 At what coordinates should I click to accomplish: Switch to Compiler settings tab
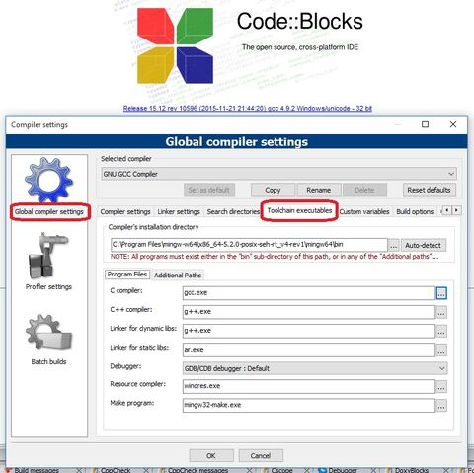pyautogui.click(x=125, y=212)
